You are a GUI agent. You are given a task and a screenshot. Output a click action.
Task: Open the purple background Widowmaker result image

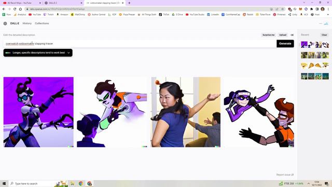pyautogui.click(x=38, y=112)
